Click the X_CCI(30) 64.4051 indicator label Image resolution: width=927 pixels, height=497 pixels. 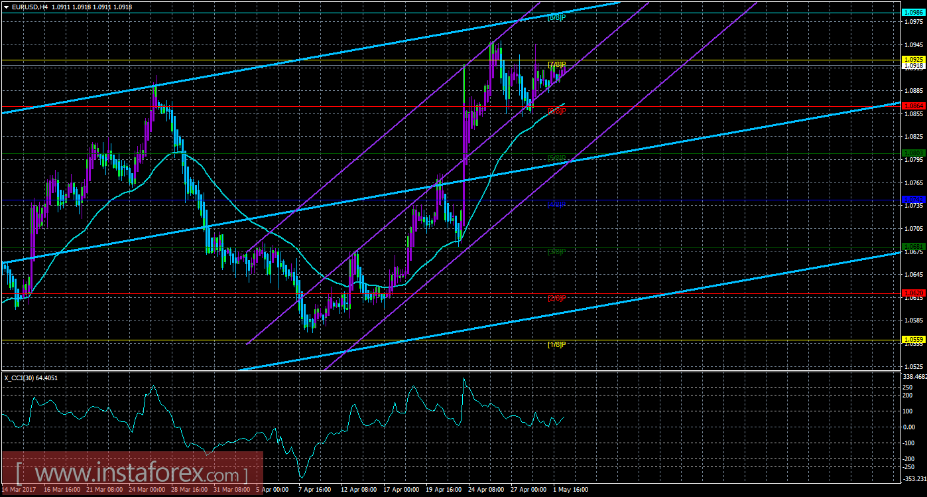32,378
